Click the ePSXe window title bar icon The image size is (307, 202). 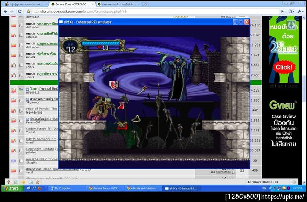click(61, 22)
